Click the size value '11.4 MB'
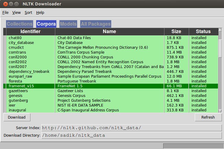Viewport: 224px width, 149px height. [x=174, y=52]
